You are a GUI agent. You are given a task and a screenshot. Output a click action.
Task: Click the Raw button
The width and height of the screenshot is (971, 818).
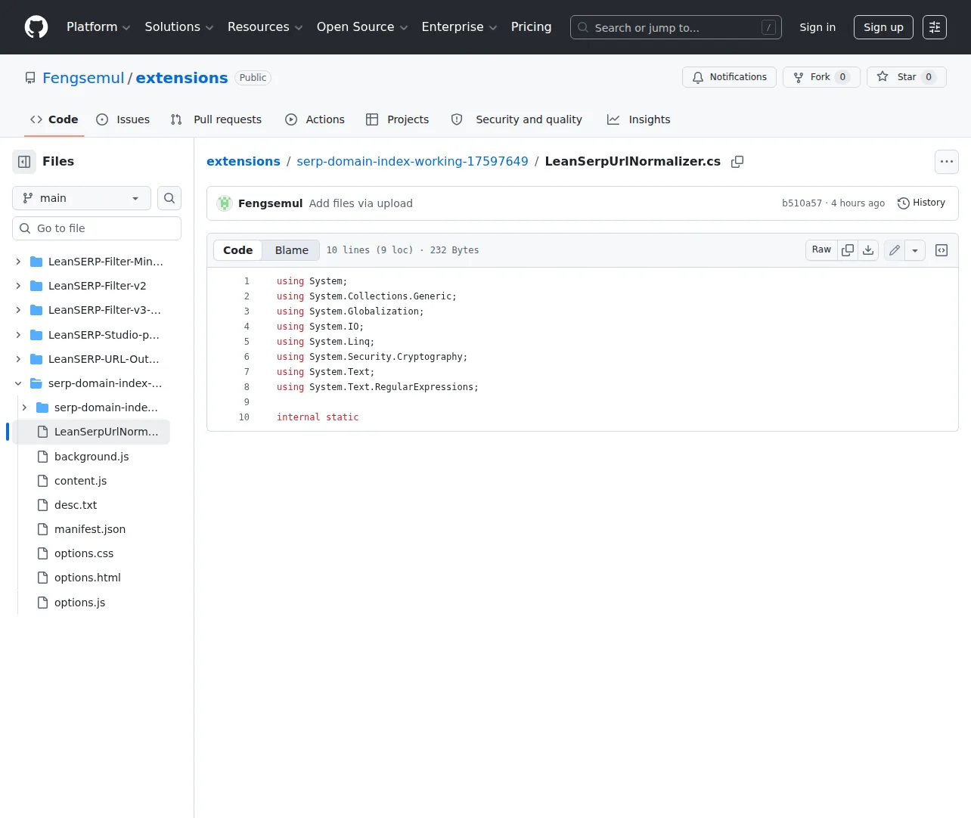pos(821,250)
